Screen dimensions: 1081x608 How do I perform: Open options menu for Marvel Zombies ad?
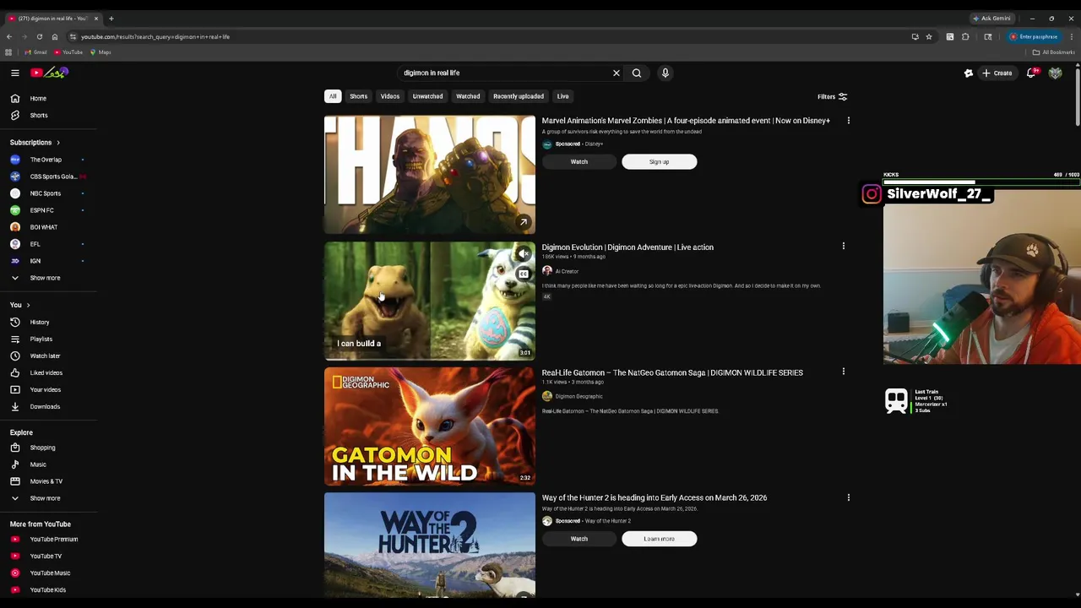coord(848,121)
